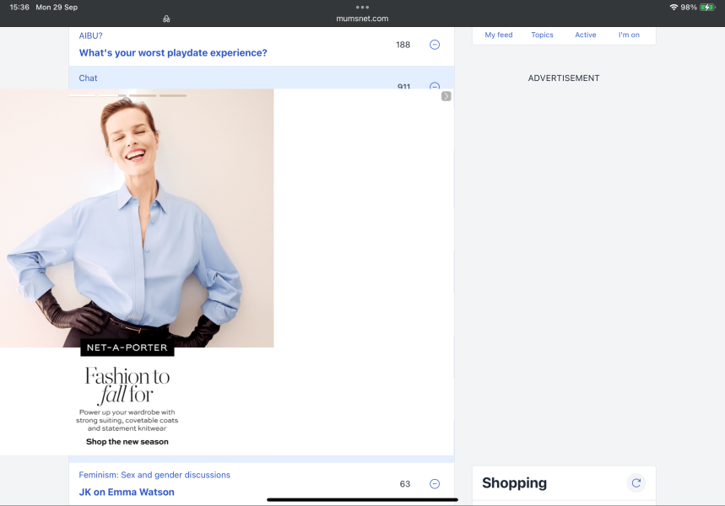
Task: Click the multitasking dots in the status bar
Action: (362, 7)
